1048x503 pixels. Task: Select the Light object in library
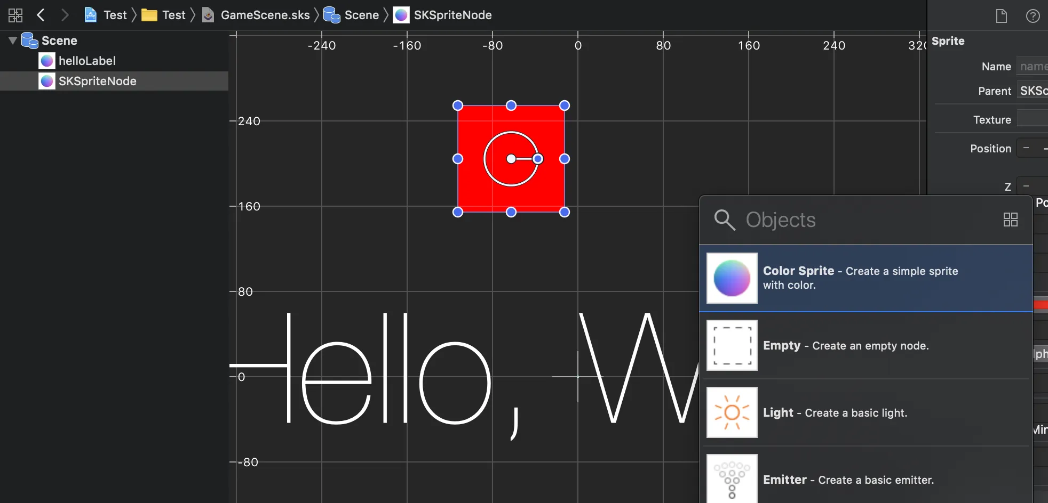point(866,412)
